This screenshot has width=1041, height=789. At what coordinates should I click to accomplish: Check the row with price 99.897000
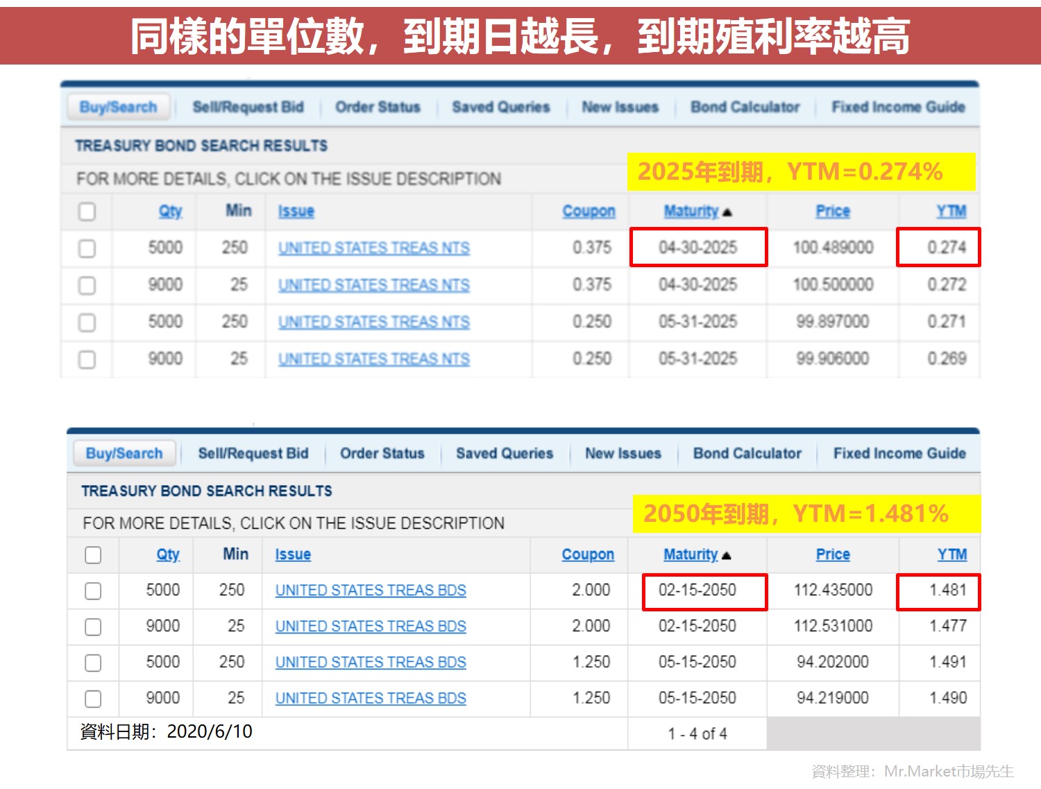tap(87, 323)
